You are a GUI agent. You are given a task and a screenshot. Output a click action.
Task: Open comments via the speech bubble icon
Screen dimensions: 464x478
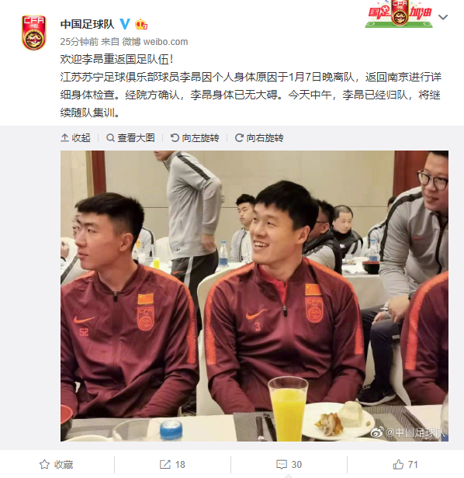(282, 465)
